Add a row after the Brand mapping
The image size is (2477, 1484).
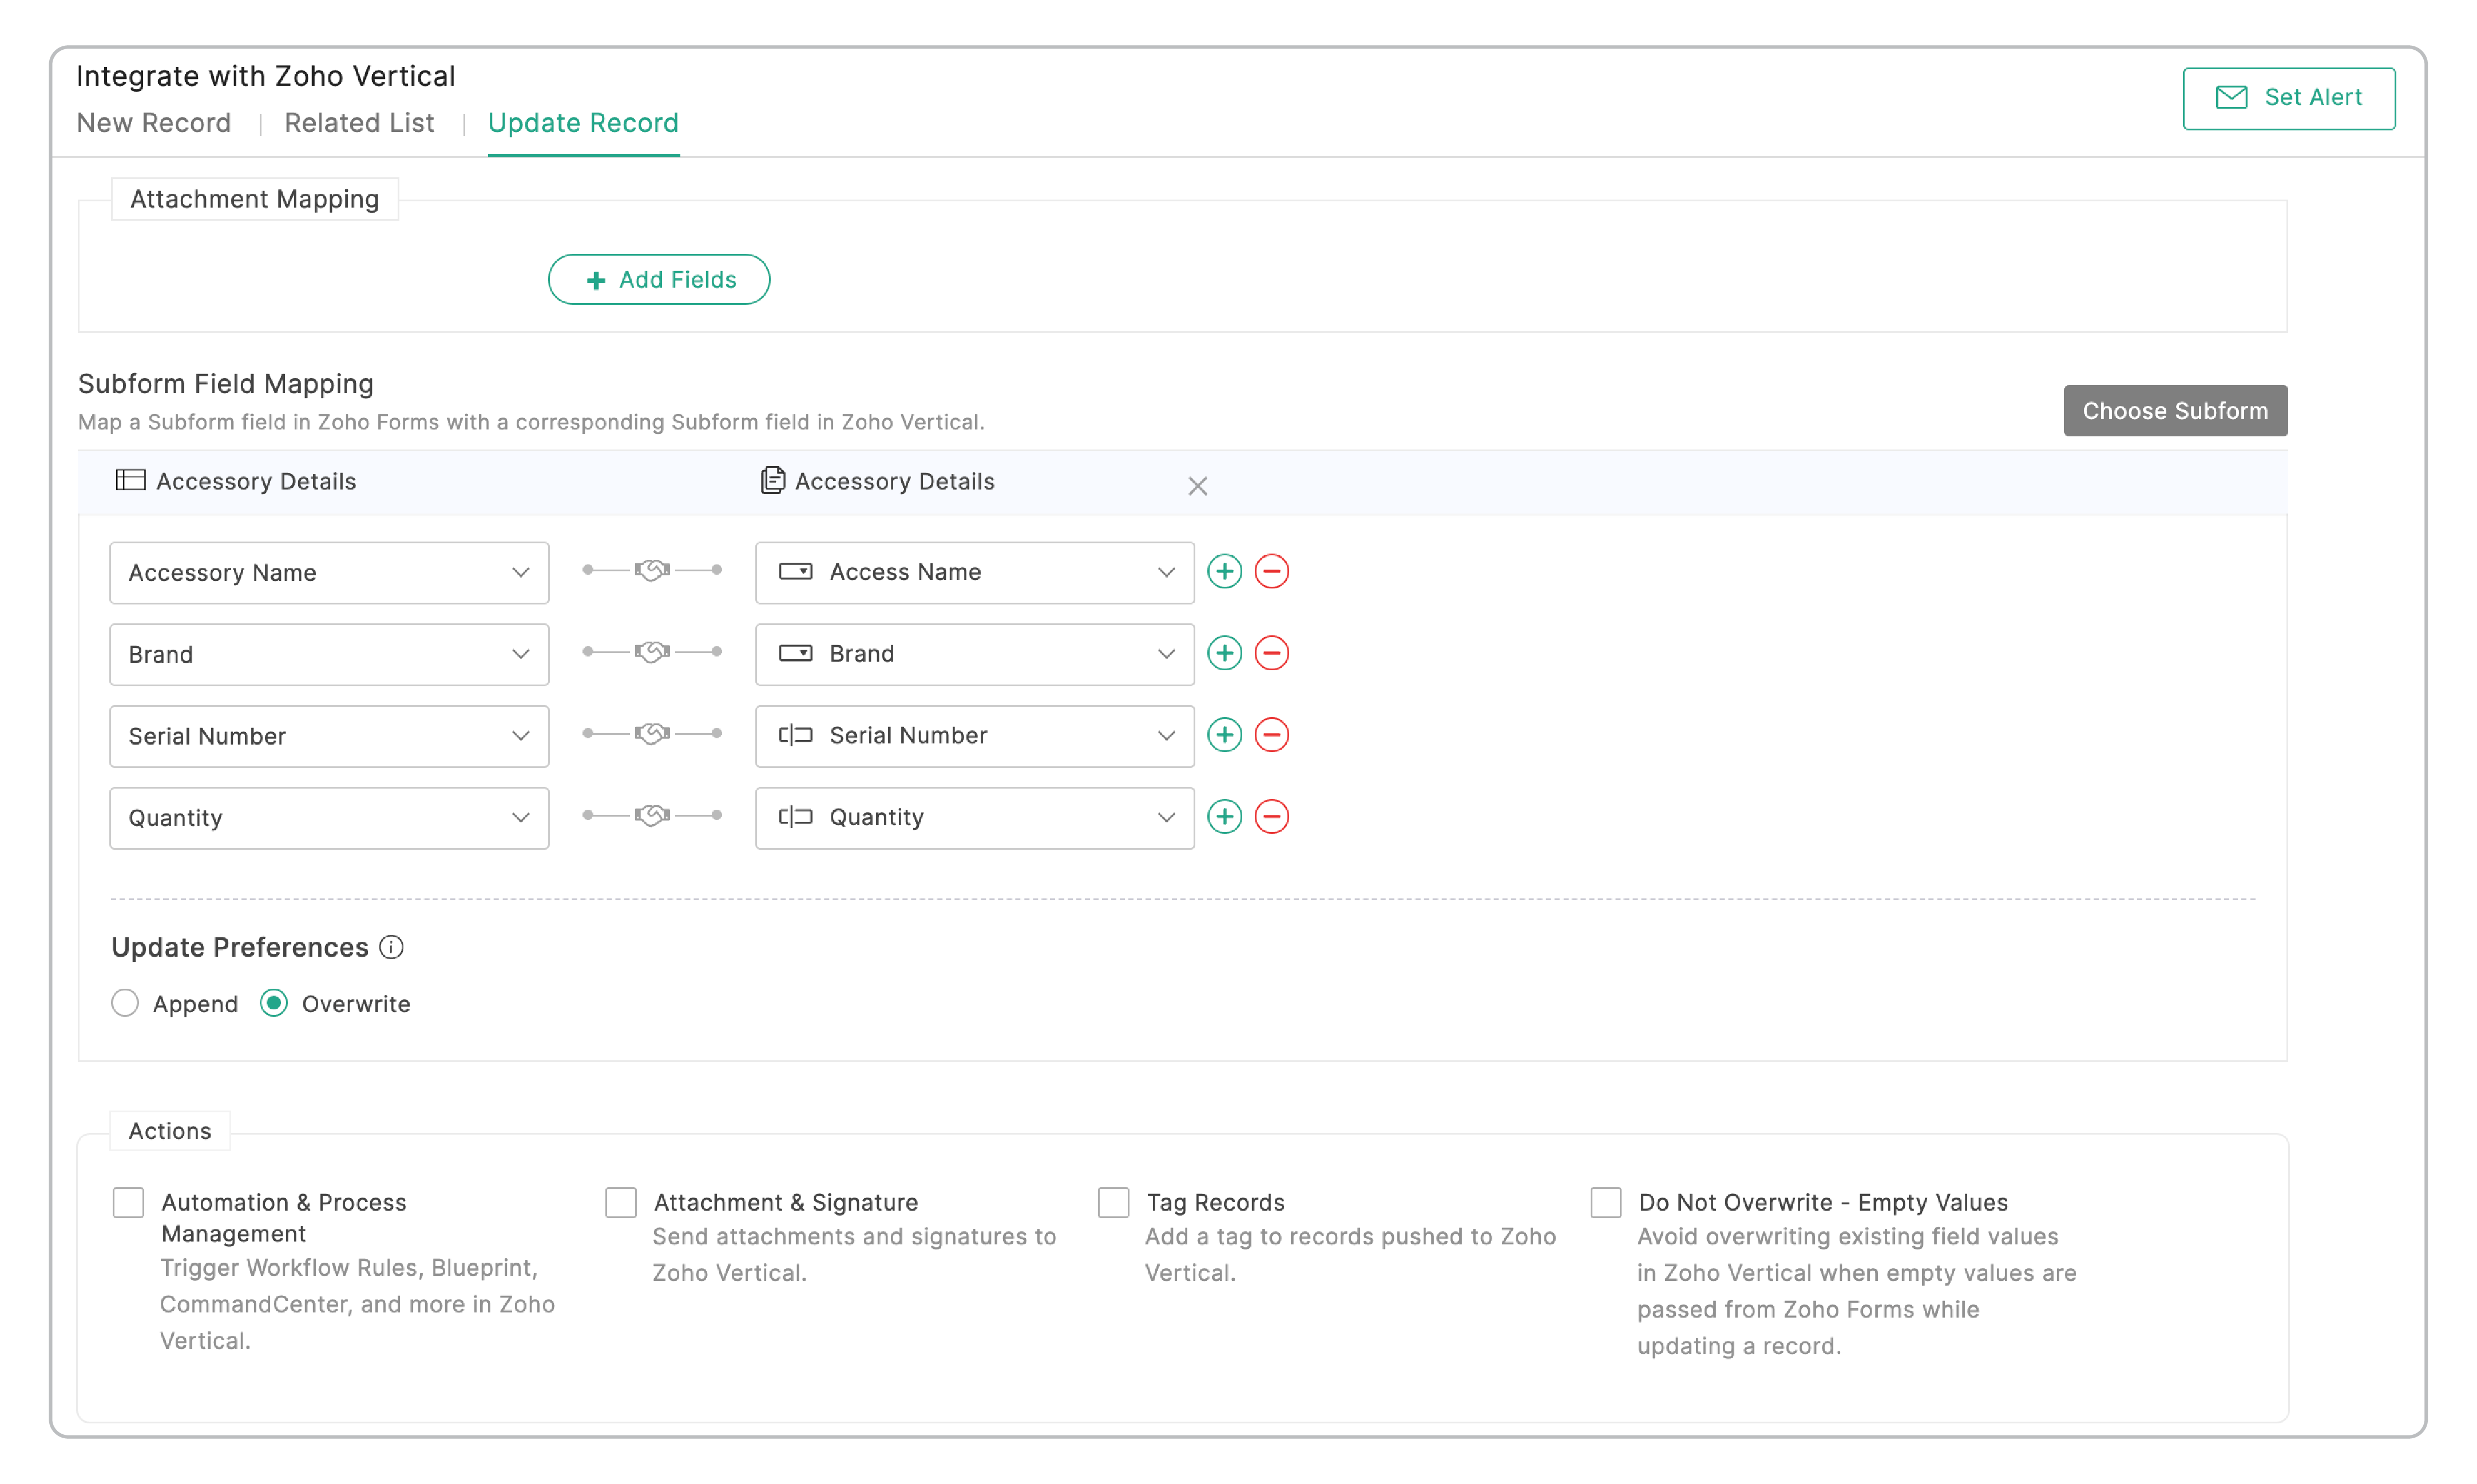(x=1224, y=653)
